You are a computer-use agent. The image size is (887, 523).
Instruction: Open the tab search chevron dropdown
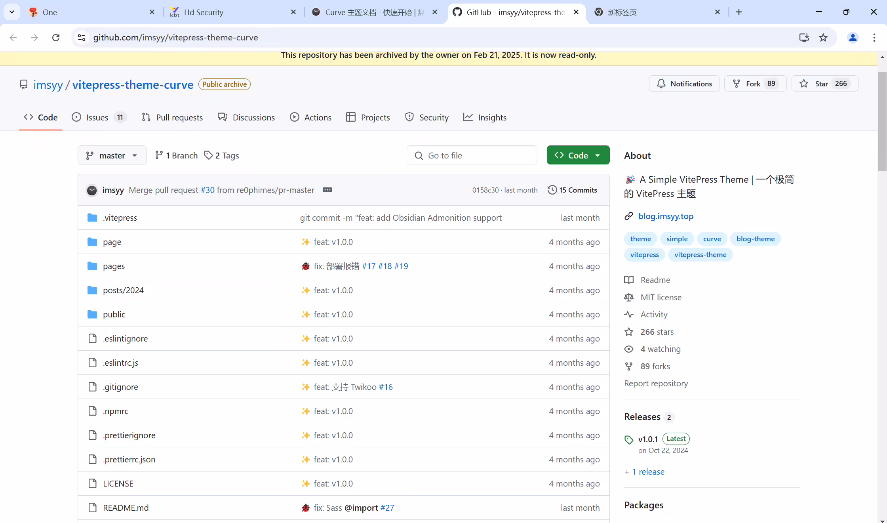coord(12,12)
